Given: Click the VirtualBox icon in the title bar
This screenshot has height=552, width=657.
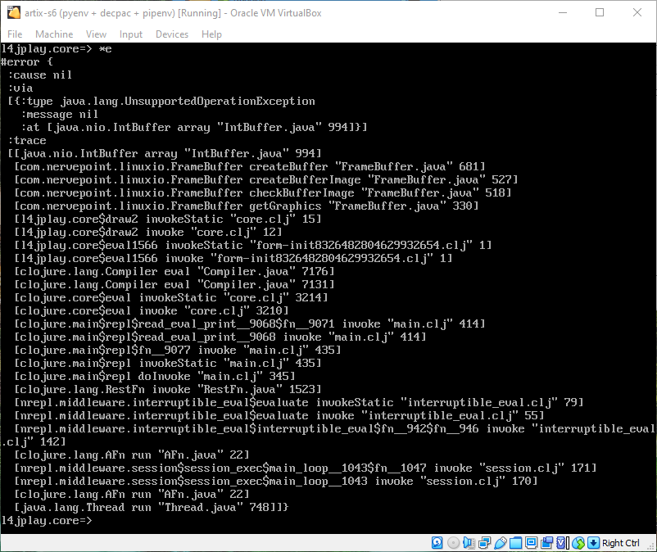Looking at the screenshot, I should [13, 12].
